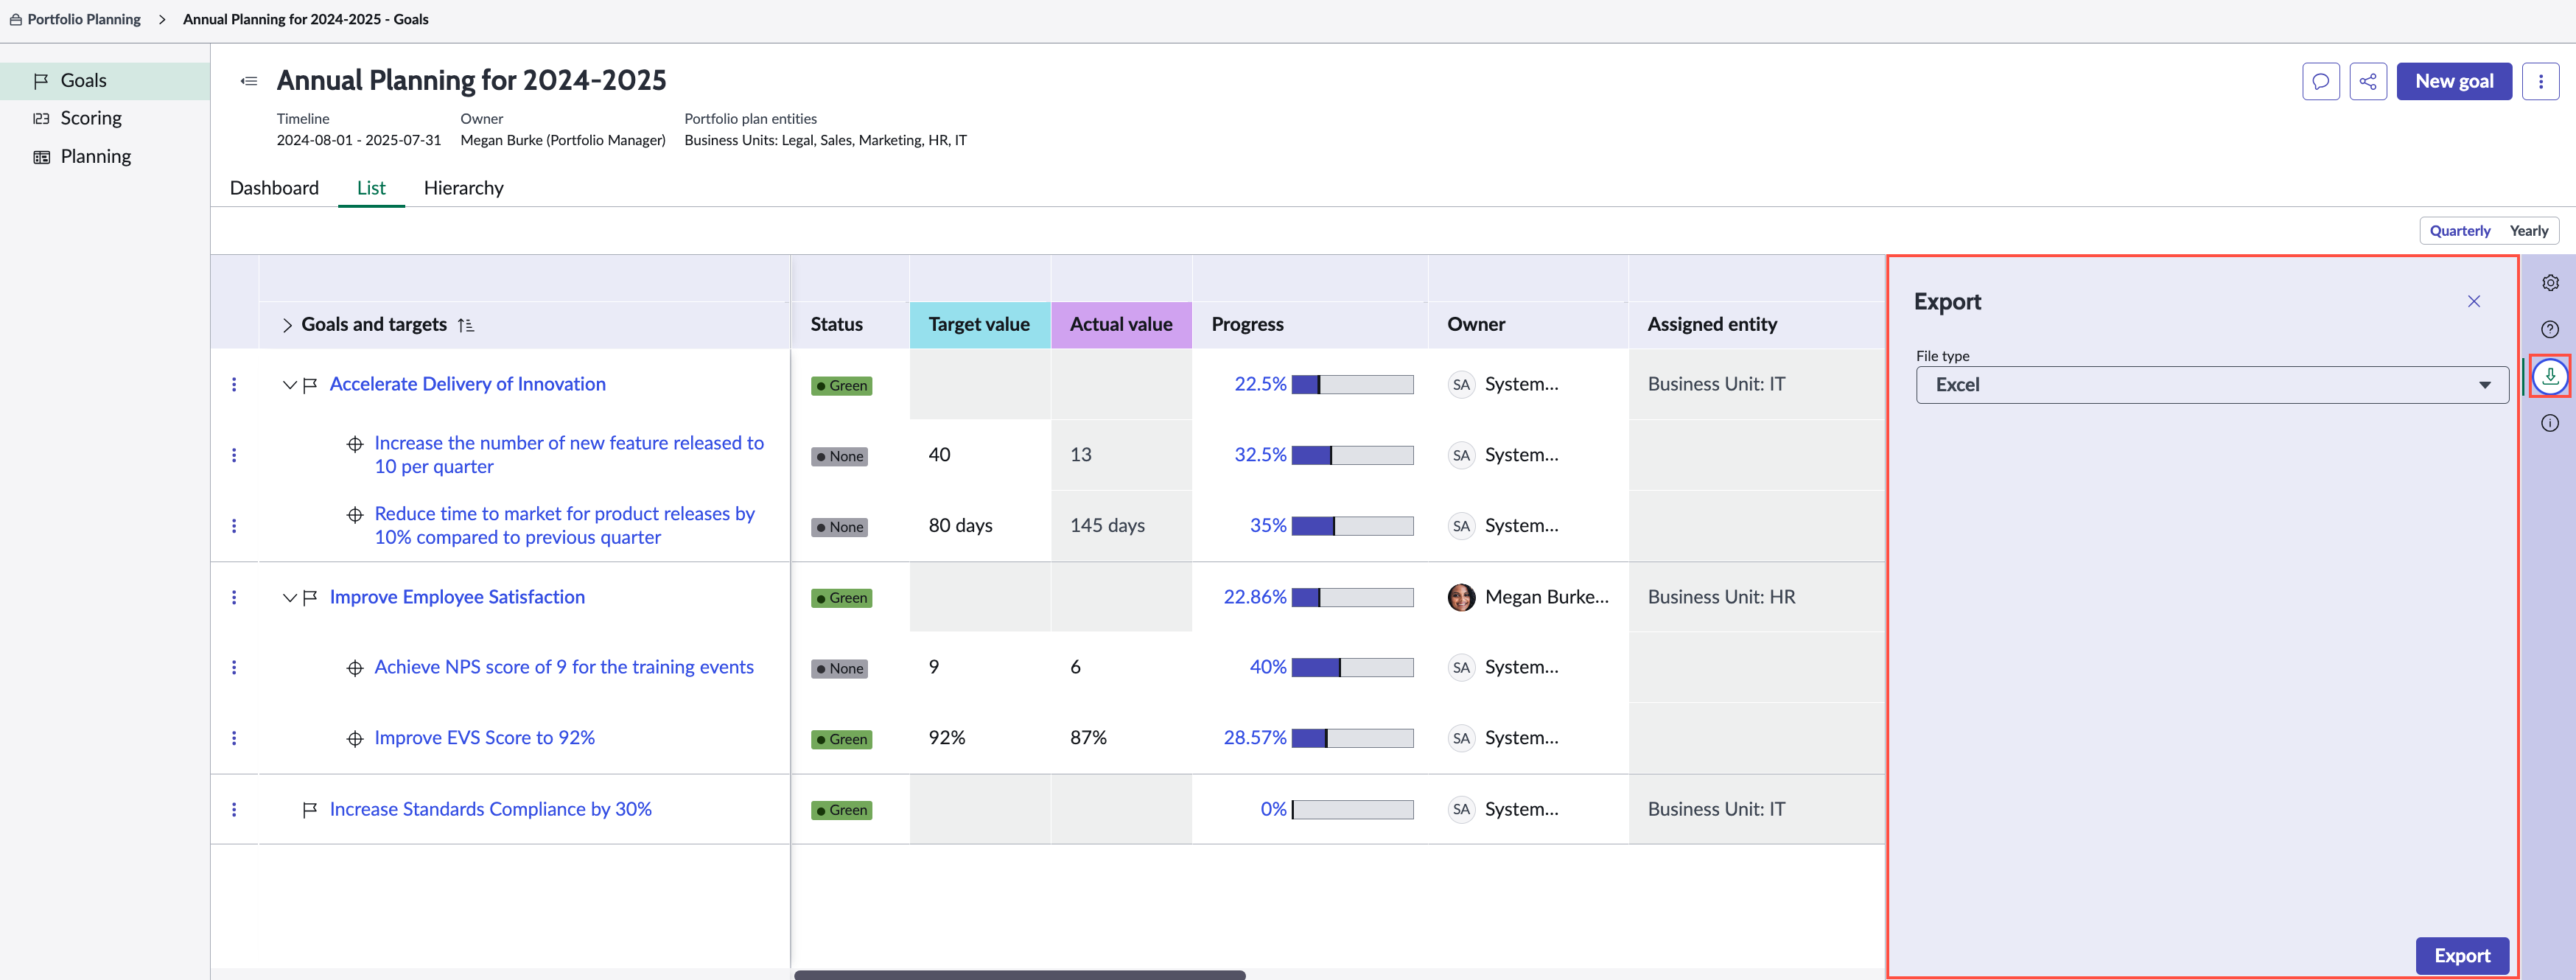The height and width of the screenshot is (980, 2576).
Task: Click the 40% progress bar for NPS
Action: 1352,668
